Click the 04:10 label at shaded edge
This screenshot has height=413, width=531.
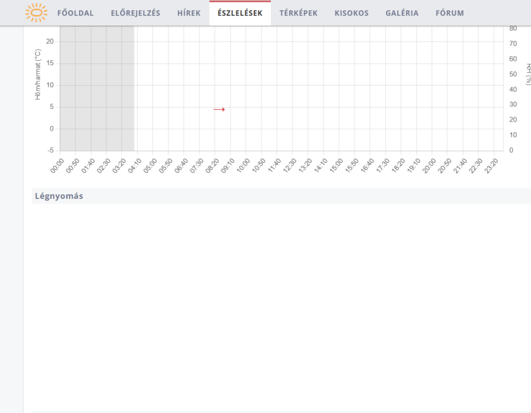pos(135,165)
